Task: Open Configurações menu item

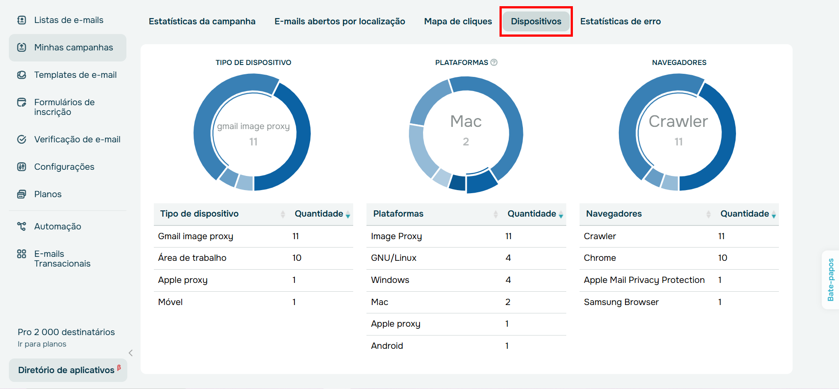Action: [68, 167]
